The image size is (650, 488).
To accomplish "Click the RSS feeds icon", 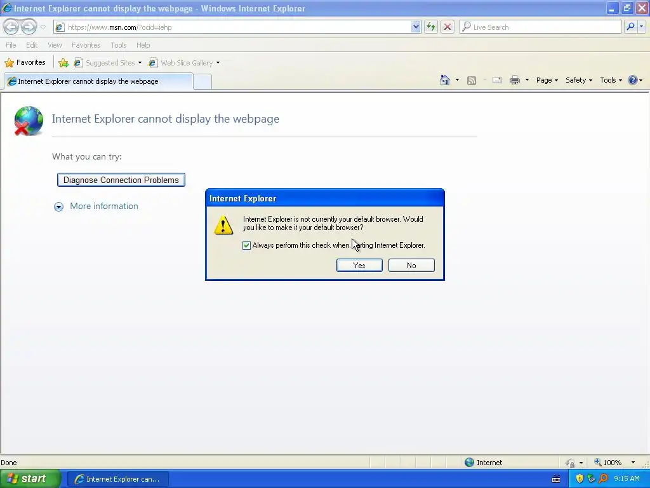I will (x=472, y=81).
